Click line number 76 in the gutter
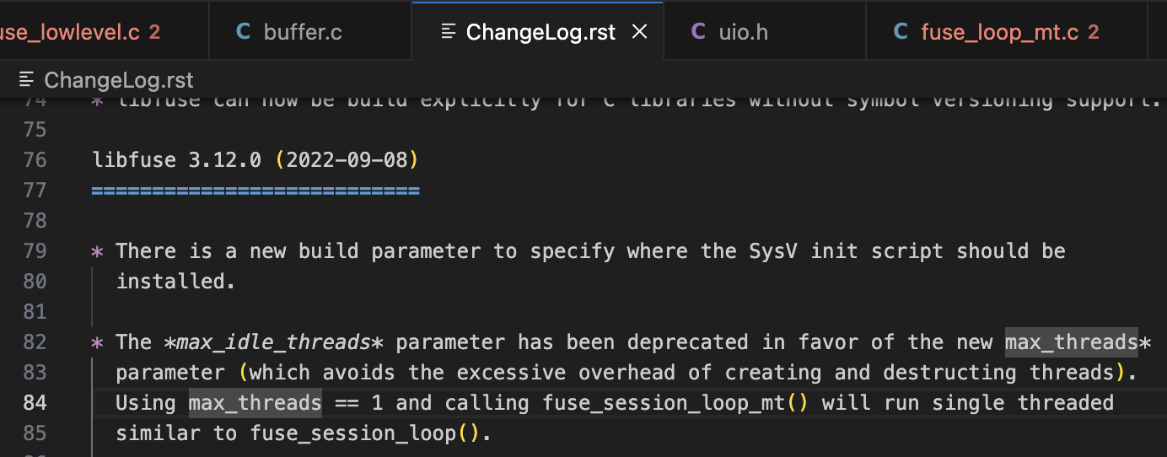 coord(35,159)
